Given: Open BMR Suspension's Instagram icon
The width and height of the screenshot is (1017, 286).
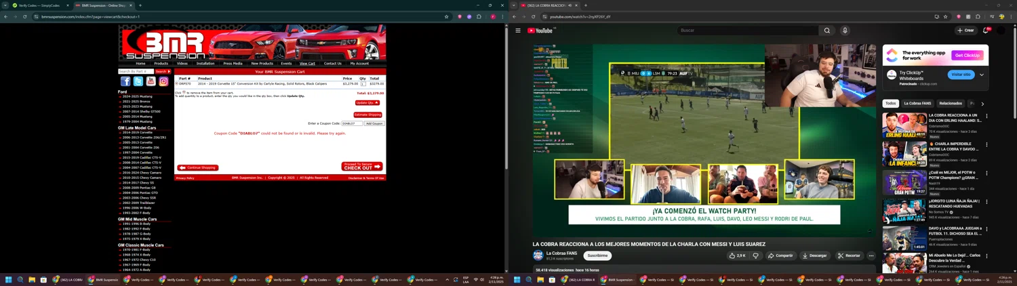Looking at the screenshot, I should pyautogui.click(x=163, y=81).
